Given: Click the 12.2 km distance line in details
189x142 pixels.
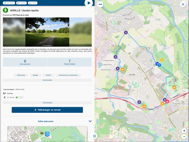Looking at the screenshot, I should (x=8, y=93).
